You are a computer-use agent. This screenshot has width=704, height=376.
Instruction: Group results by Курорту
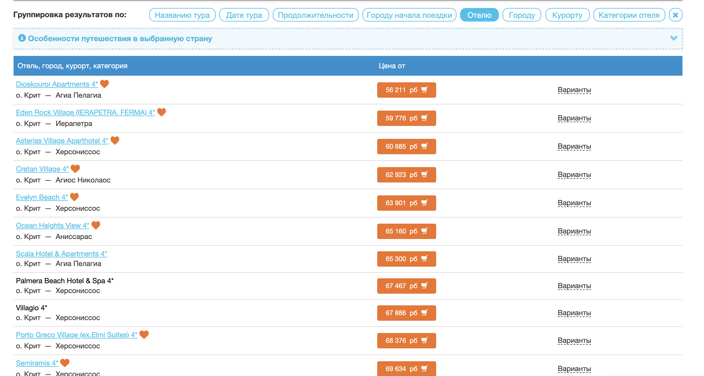(x=567, y=15)
